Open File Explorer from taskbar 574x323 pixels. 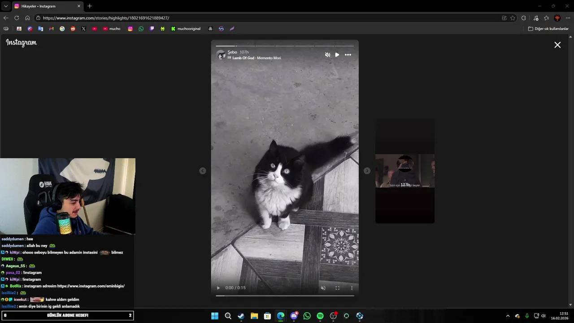point(254,316)
